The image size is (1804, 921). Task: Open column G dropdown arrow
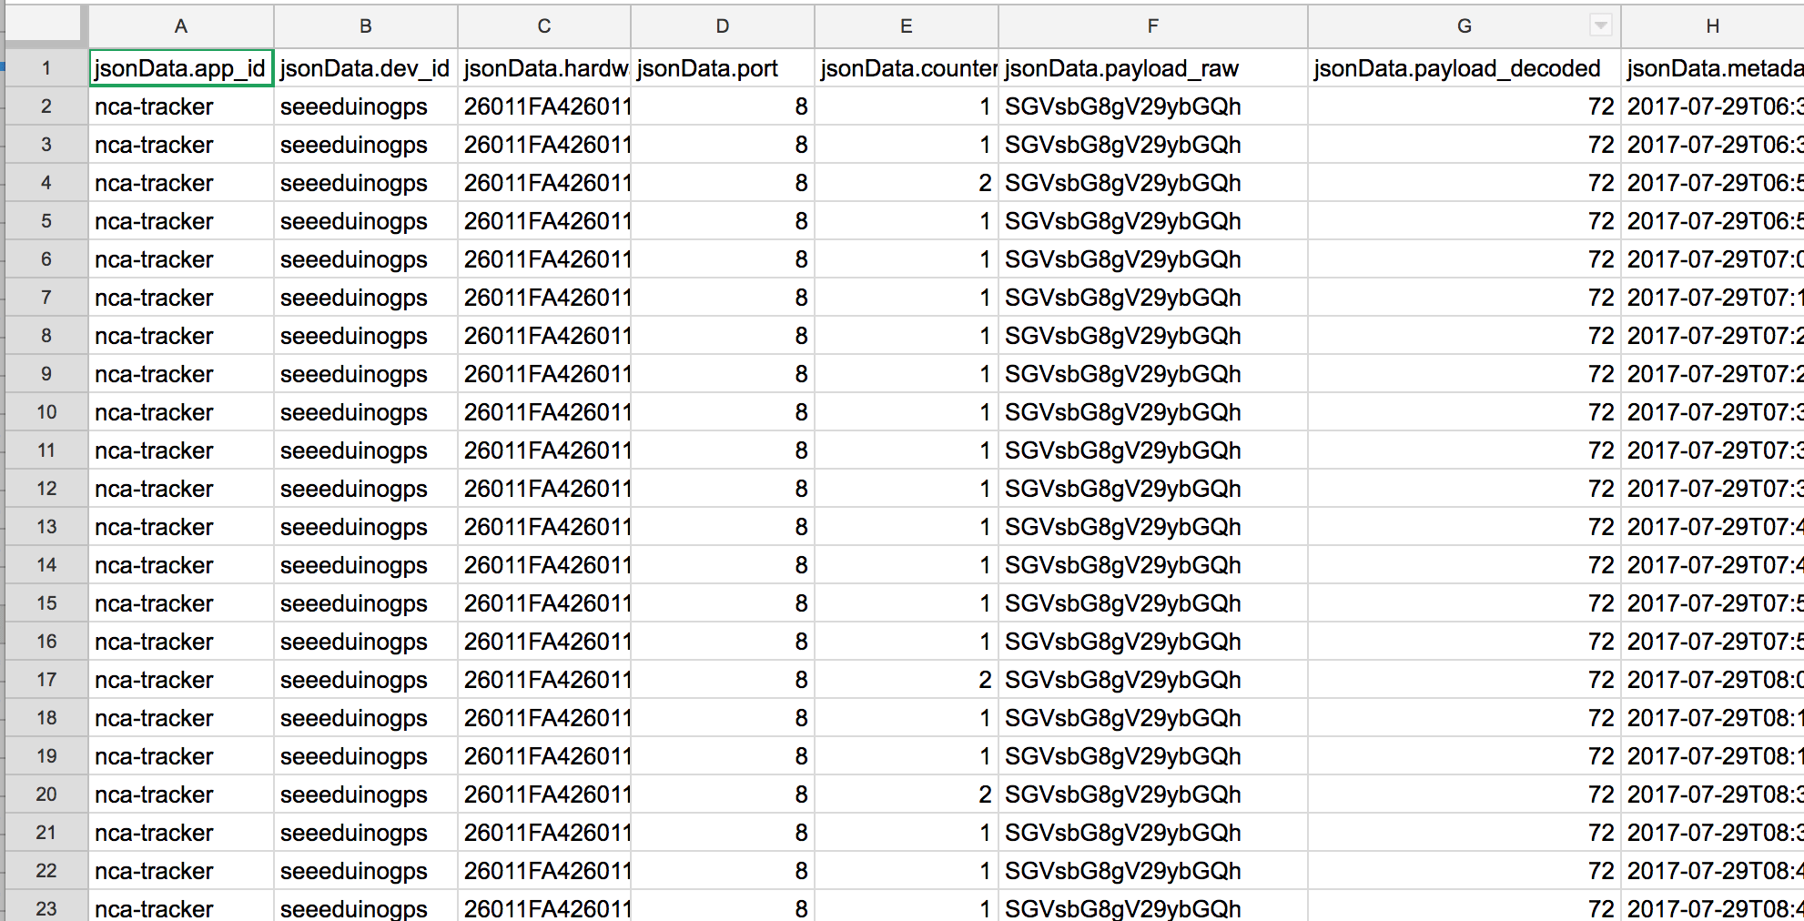pyautogui.click(x=1601, y=25)
